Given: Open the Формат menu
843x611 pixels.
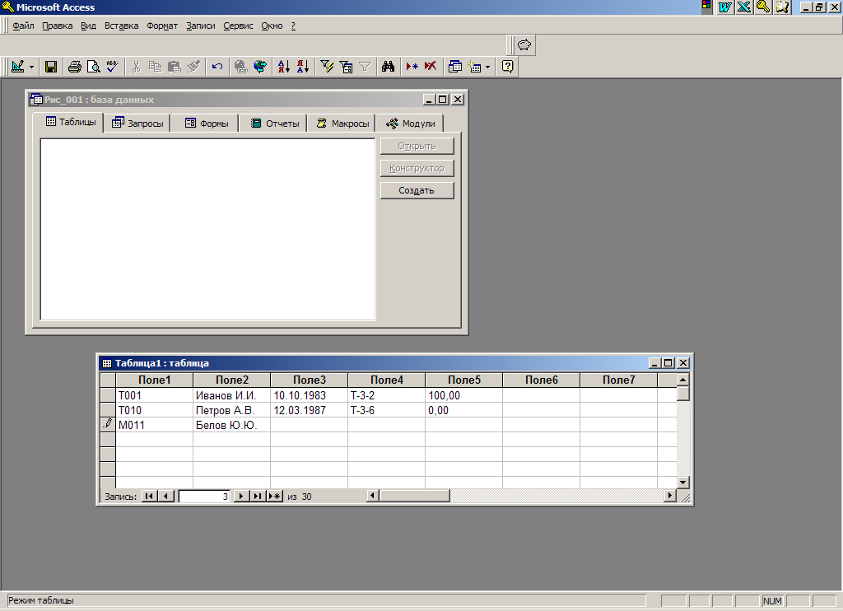Looking at the screenshot, I should (x=162, y=26).
